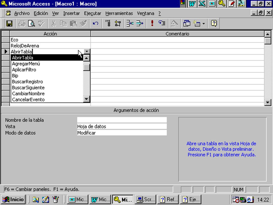Open the Ver menu

pyautogui.click(x=55, y=13)
